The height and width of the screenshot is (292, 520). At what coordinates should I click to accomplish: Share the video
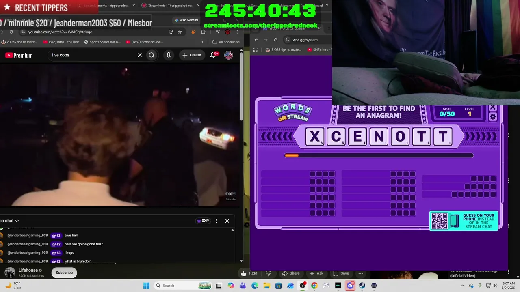click(291, 273)
